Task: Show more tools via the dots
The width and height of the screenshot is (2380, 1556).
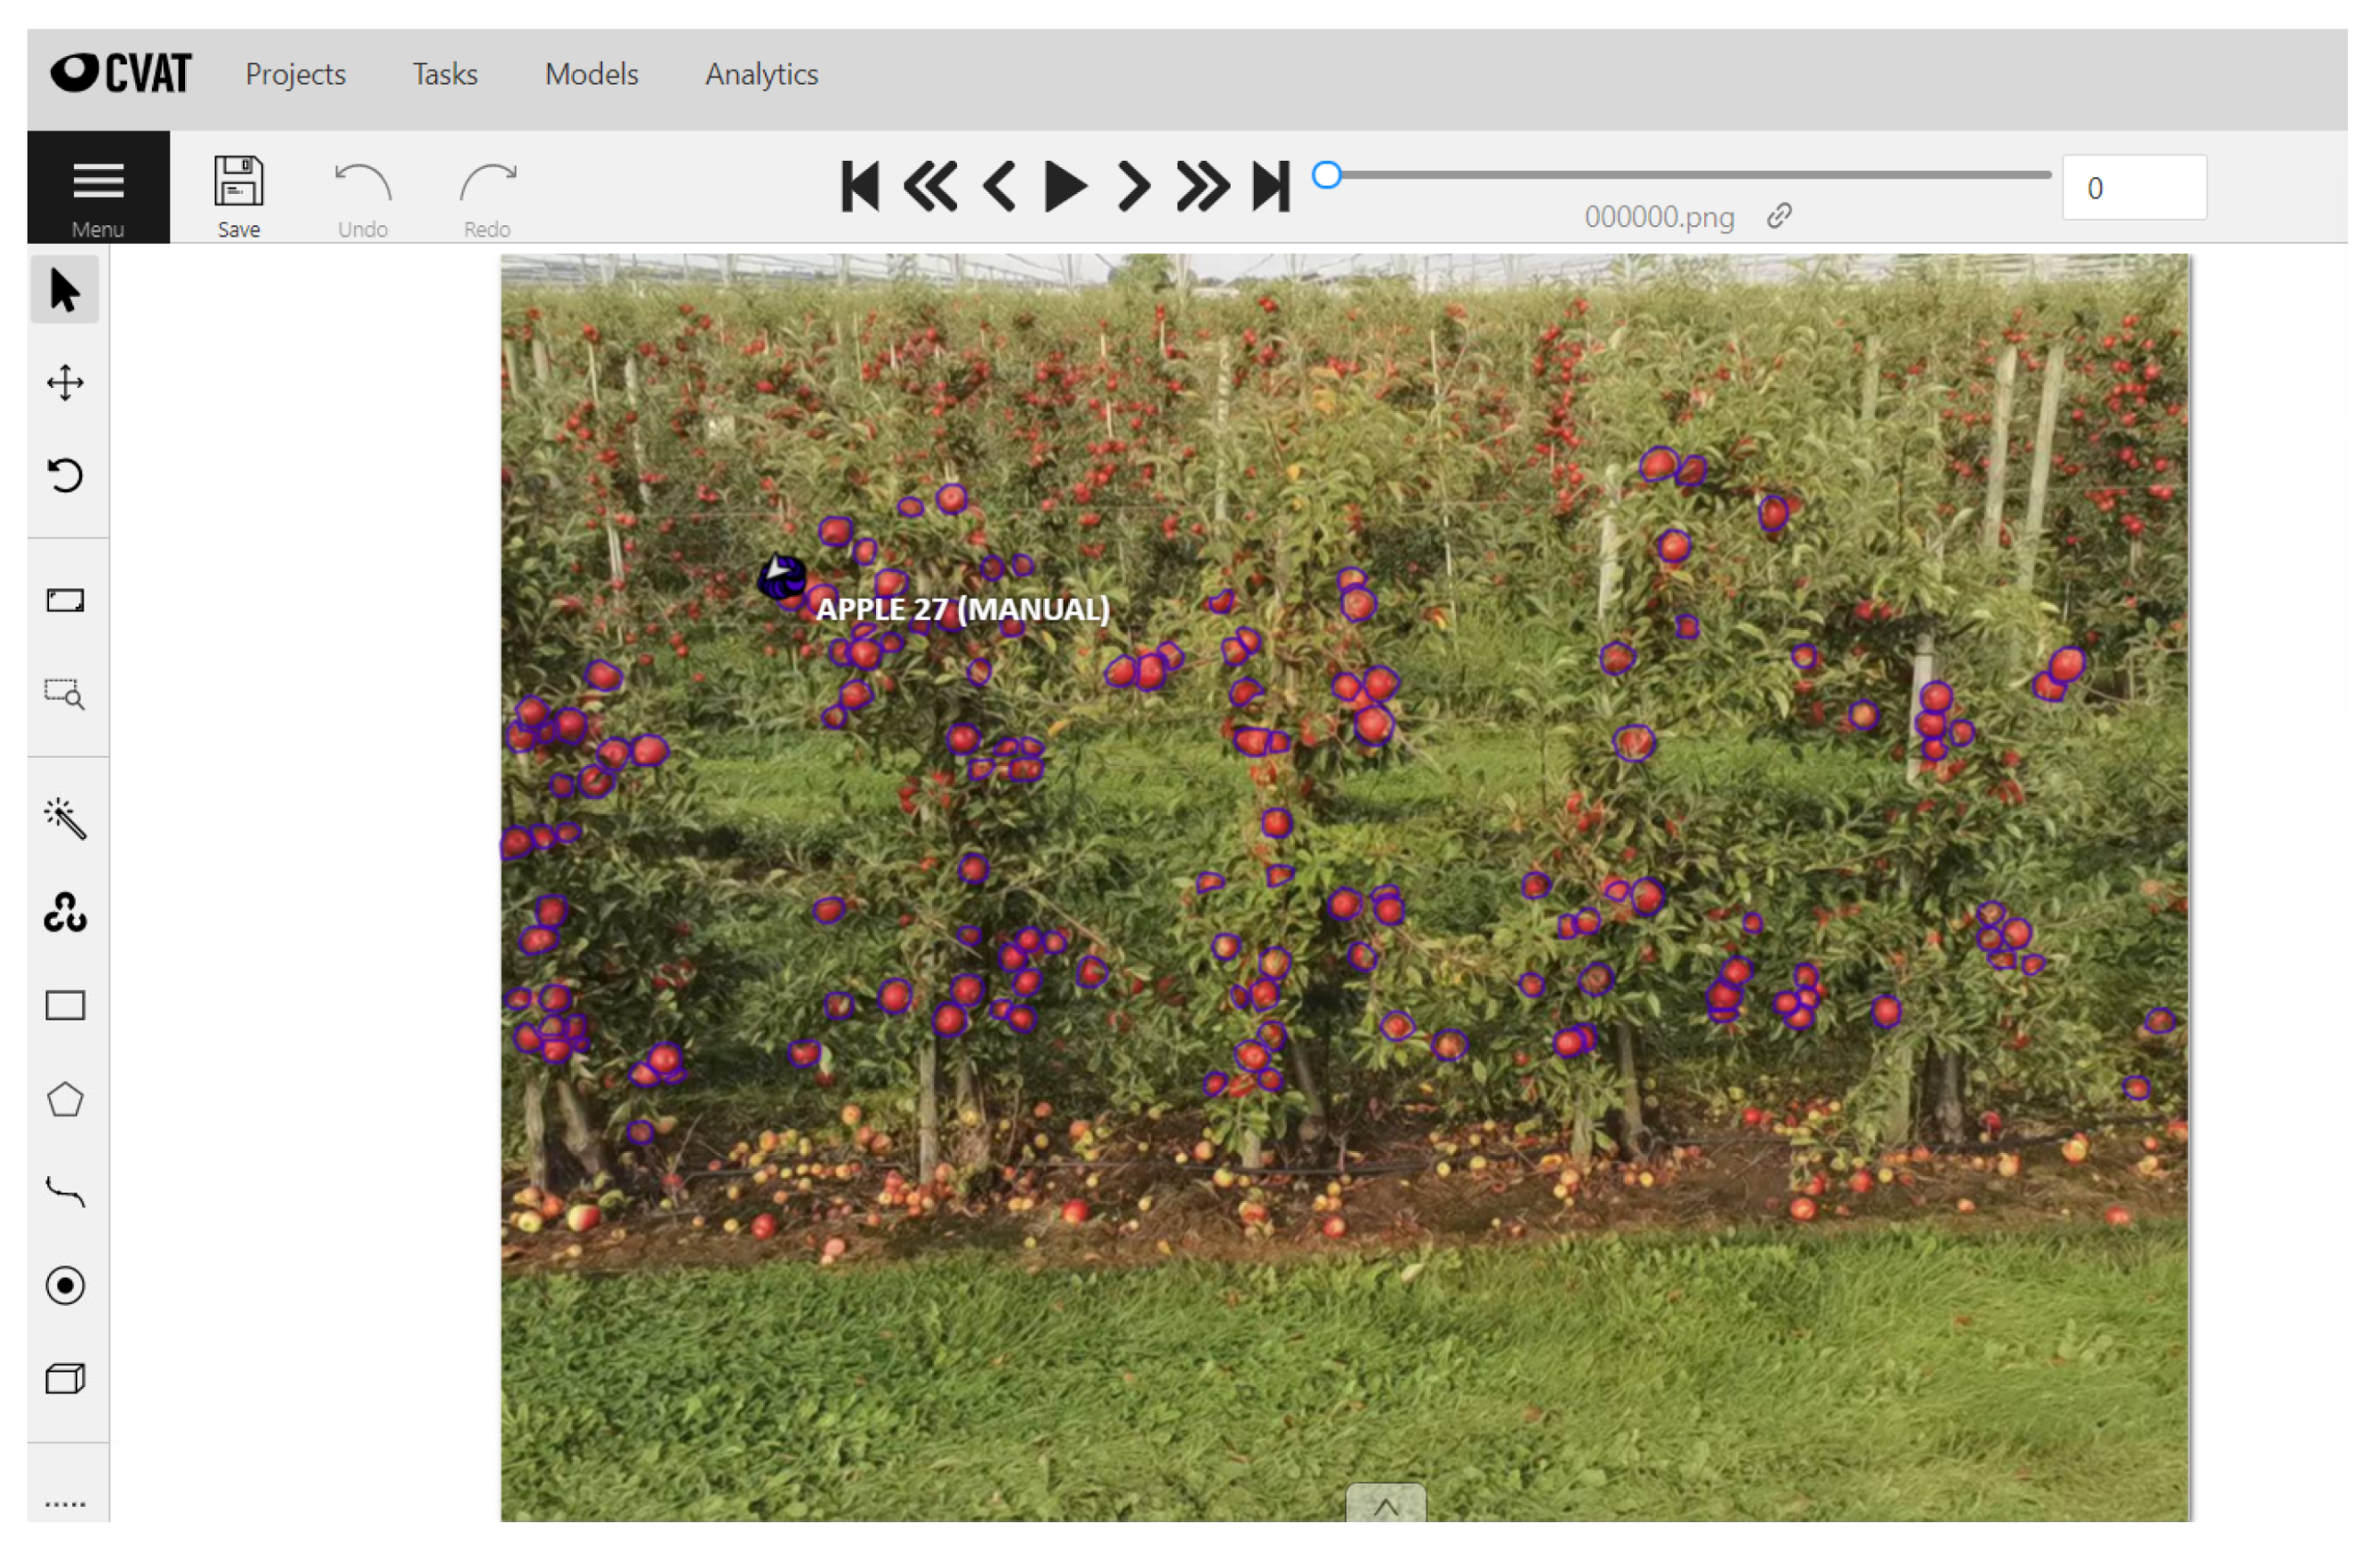Action: pos(65,1504)
